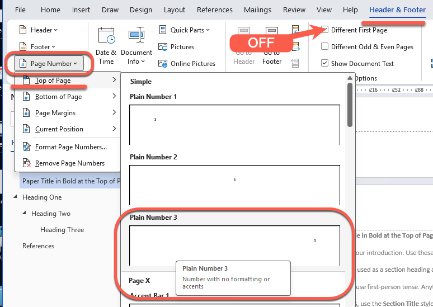Insert Online Pictures from ribbon
The height and width of the screenshot is (307, 433).
tap(187, 64)
